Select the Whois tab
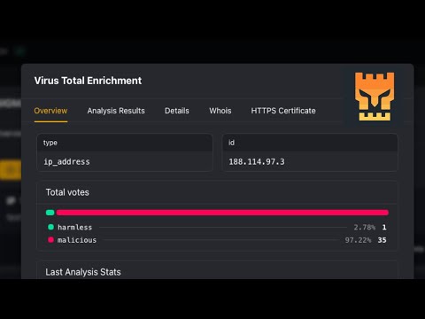 (x=220, y=111)
